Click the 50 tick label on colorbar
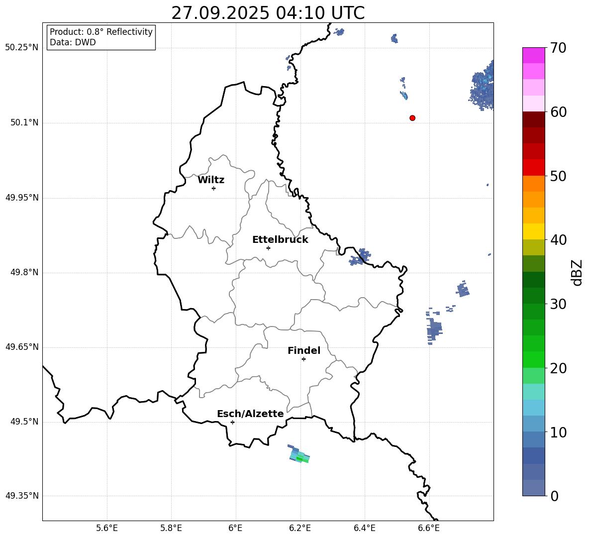 click(558, 176)
